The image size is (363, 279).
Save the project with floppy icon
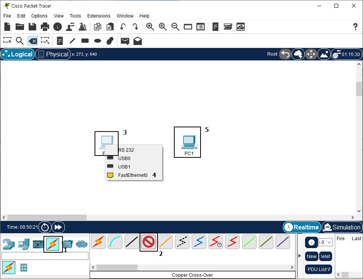pos(32,27)
